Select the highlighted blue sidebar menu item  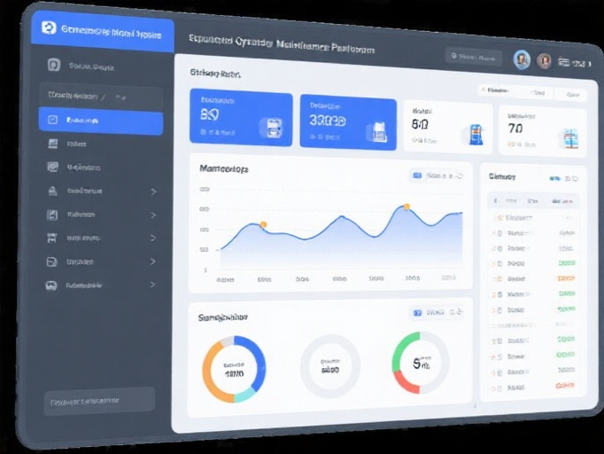100,120
